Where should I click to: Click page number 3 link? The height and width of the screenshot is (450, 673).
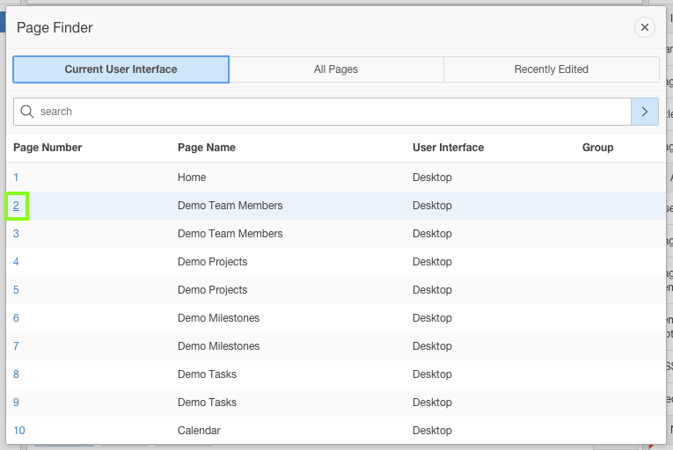point(16,234)
